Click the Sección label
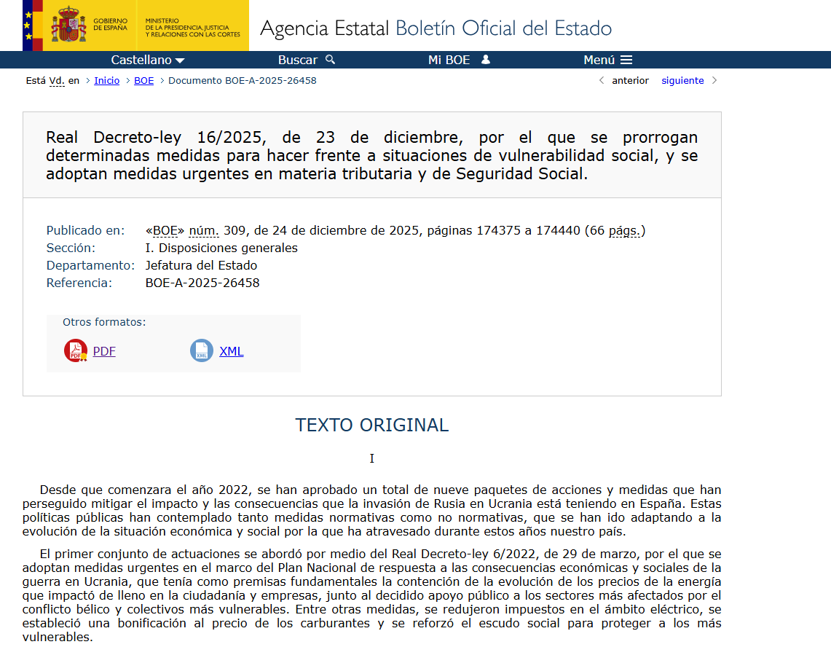The height and width of the screenshot is (647, 831). (x=71, y=248)
